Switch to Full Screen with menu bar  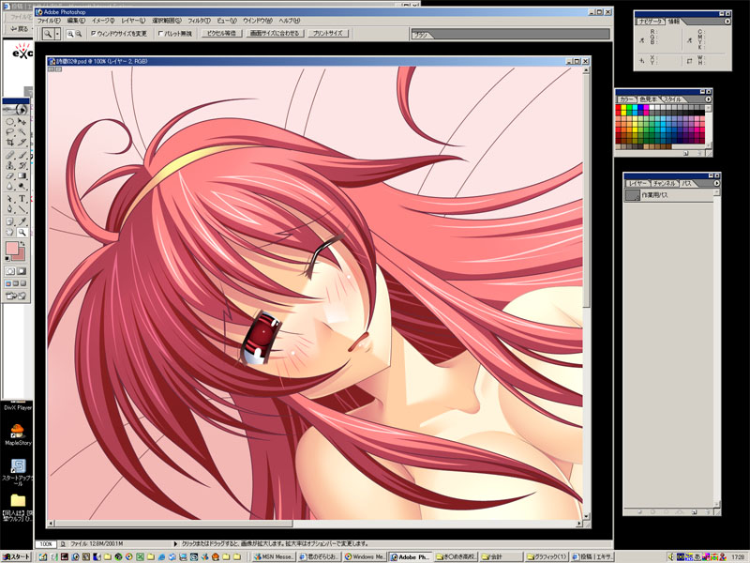(16, 284)
